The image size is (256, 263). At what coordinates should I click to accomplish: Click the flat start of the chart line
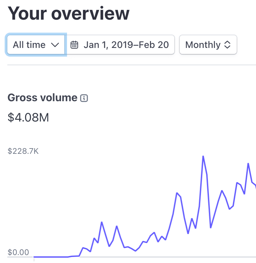click(x=50, y=257)
